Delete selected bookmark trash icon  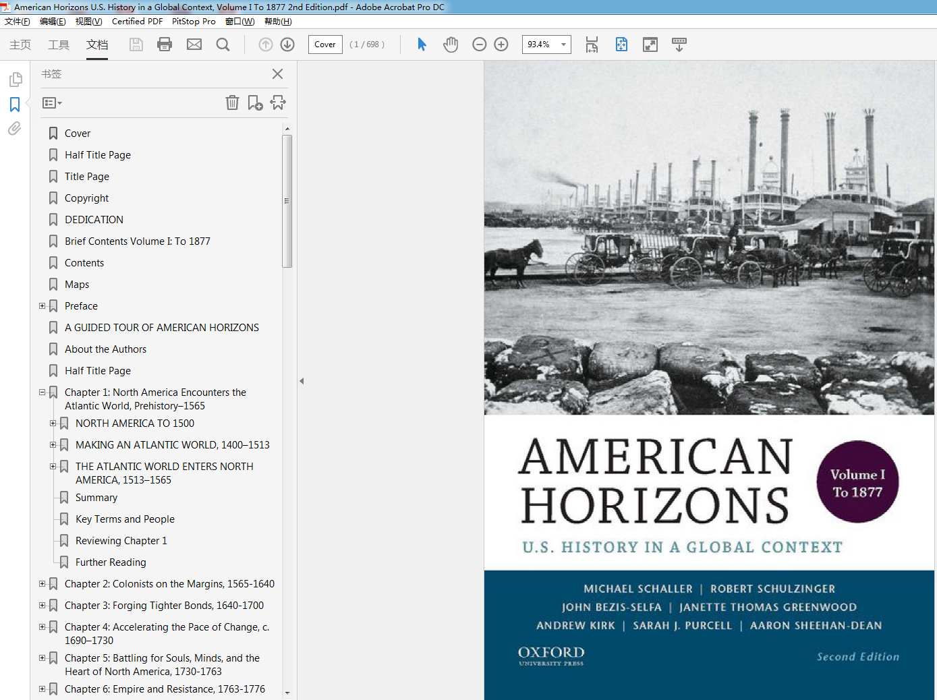pyautogui.click(x=232, y=103)
